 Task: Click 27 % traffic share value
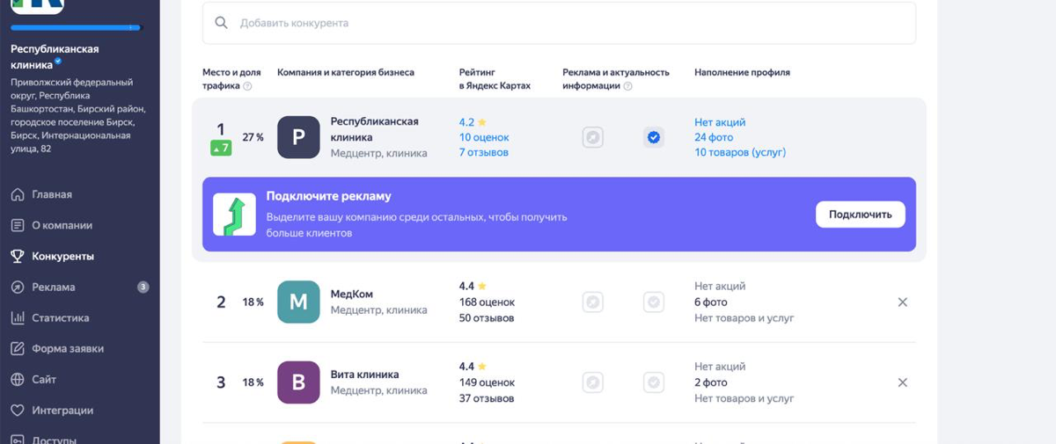point(253,137)
